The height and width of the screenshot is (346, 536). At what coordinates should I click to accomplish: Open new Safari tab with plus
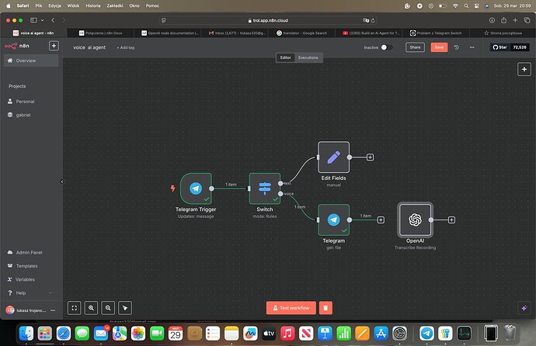tap(515, 20)
